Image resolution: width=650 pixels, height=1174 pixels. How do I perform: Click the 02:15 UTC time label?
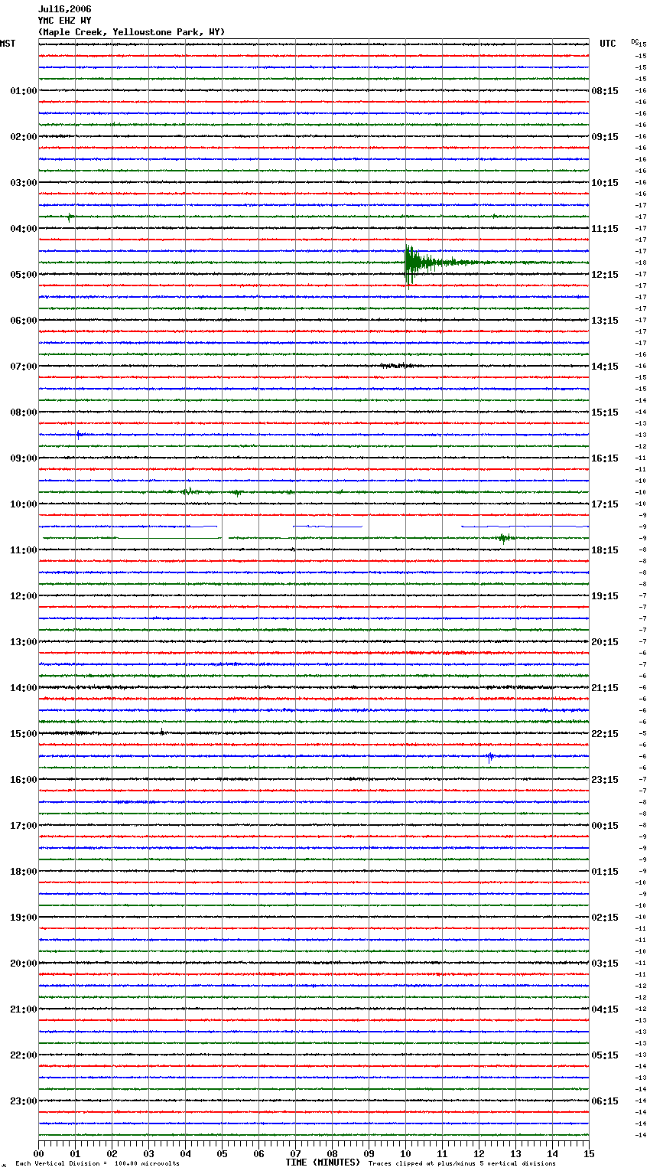point(605,918)
